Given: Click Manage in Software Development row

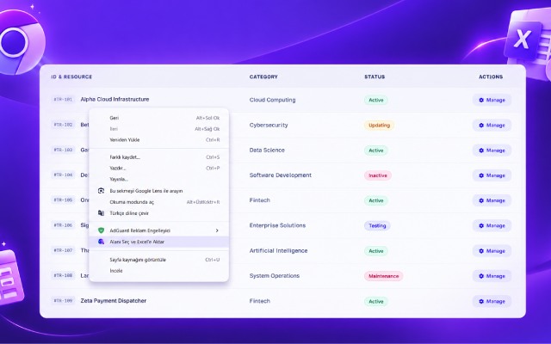Looking at the screenshot, I should click(x=492, y=175).
